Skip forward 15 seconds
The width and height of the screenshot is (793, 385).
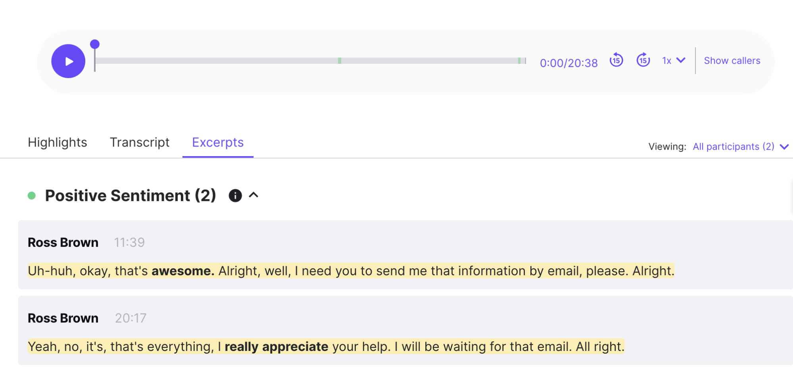pos(643,61)
